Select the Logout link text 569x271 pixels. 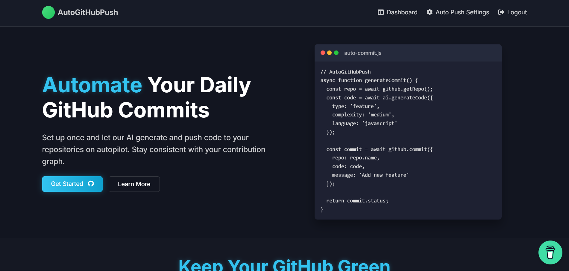pos(517,12)
